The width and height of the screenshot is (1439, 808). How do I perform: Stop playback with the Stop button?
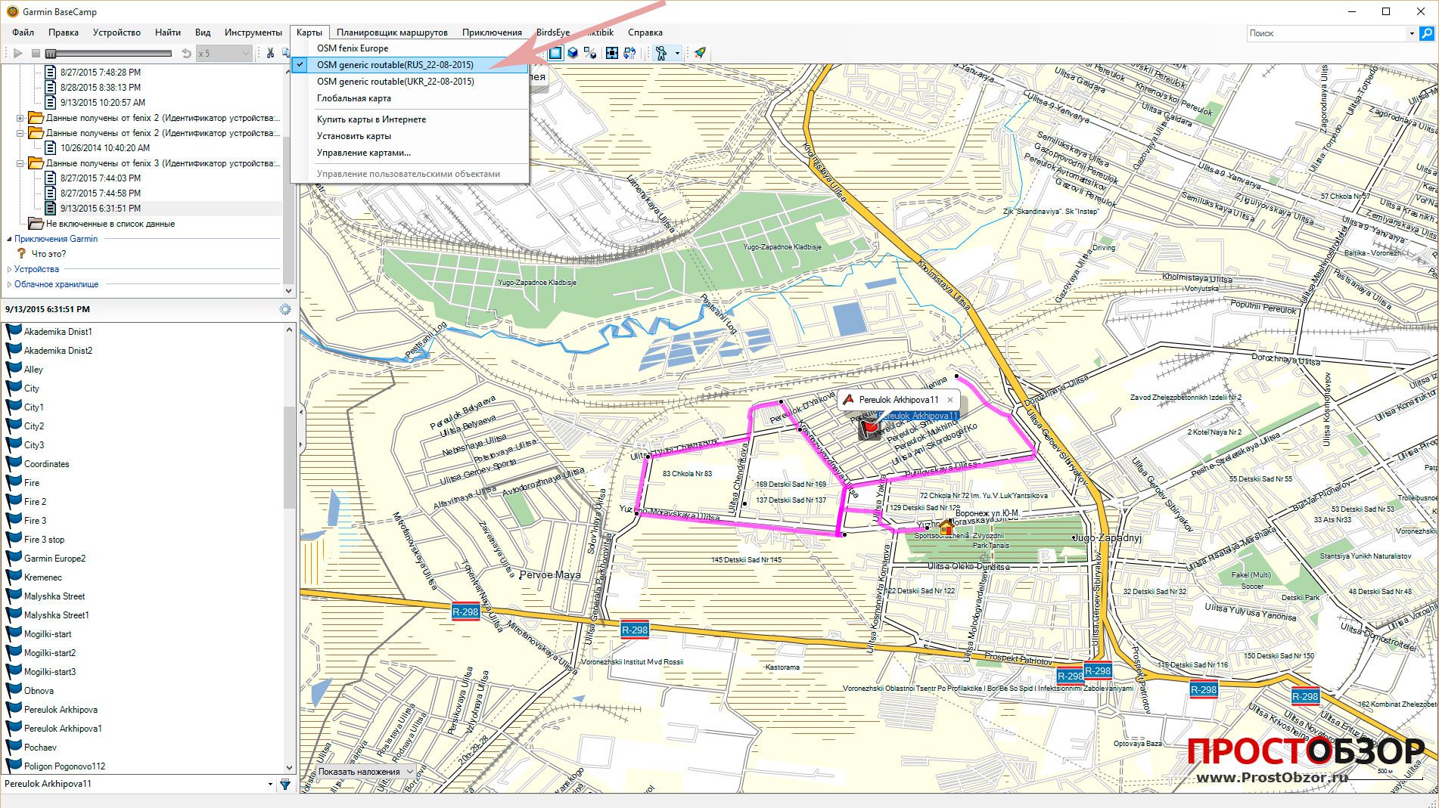[36, 53]
